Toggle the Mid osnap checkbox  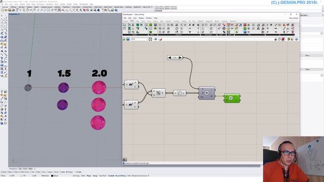coord(20,172)
